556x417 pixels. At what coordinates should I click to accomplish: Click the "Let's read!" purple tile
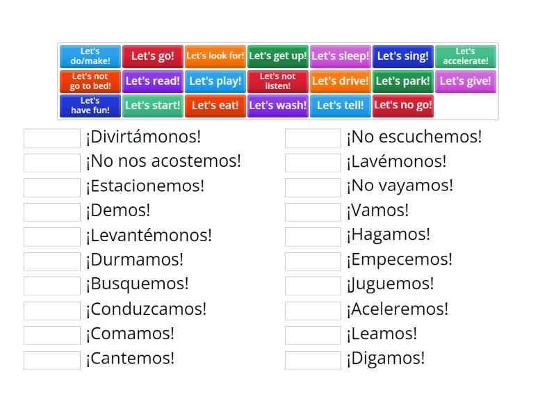153,81
